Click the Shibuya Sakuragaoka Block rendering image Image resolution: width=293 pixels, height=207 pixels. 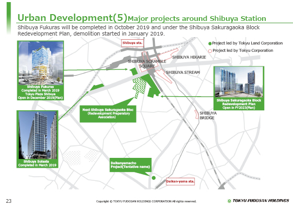point(239,82)
